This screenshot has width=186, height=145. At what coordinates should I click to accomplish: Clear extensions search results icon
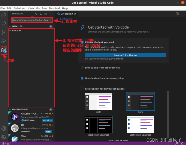point(46,14)
